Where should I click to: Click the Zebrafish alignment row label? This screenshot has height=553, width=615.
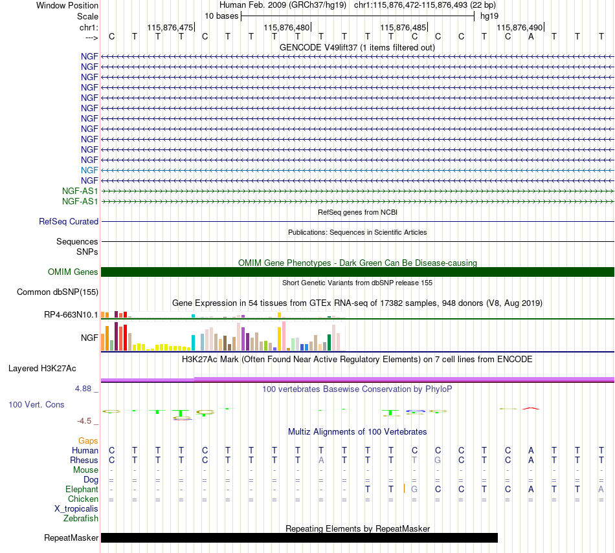81,518
